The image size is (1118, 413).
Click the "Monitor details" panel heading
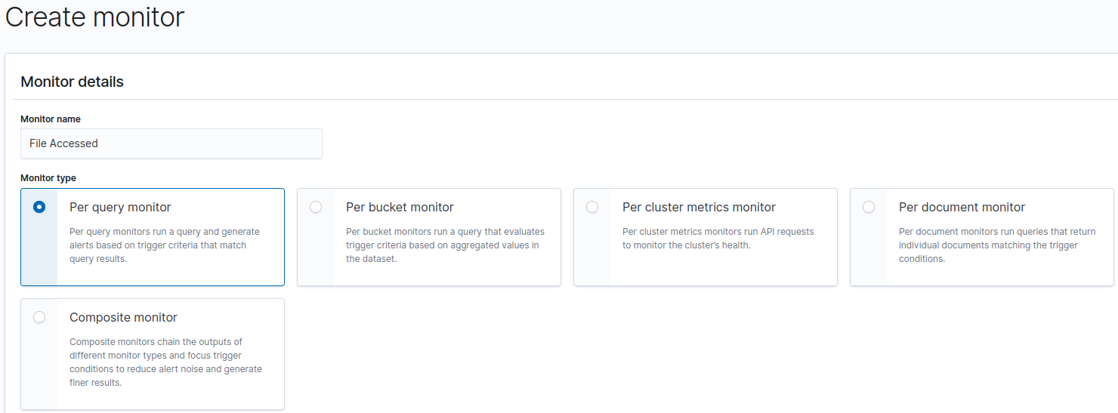click(72, 82)
